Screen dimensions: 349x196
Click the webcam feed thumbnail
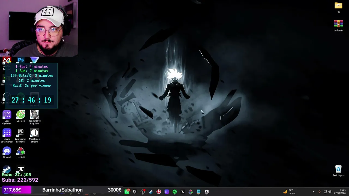point(39,28)
